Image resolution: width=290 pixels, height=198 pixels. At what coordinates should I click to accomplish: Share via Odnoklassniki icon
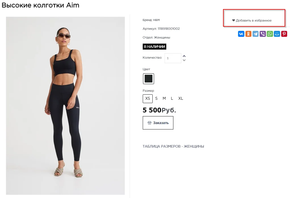pos(248,34)
